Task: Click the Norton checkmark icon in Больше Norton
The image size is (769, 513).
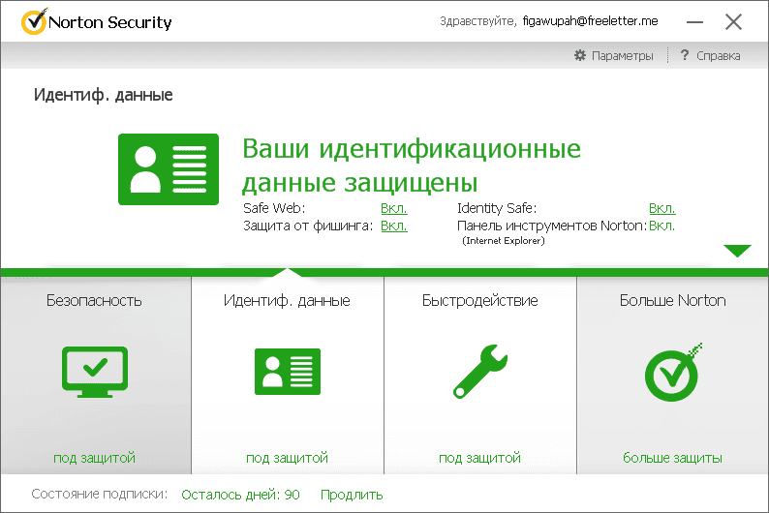Action: (673, 373)
